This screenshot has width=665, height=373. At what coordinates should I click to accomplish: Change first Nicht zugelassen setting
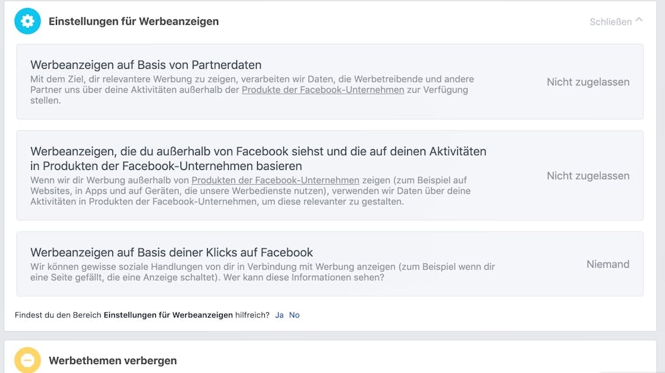coord(588,82)
